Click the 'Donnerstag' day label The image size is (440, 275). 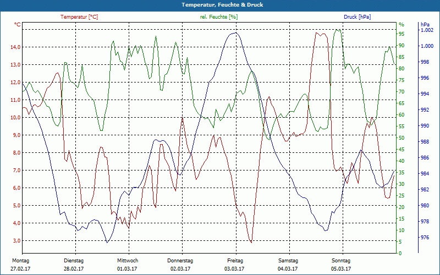(x=180, y=261)
